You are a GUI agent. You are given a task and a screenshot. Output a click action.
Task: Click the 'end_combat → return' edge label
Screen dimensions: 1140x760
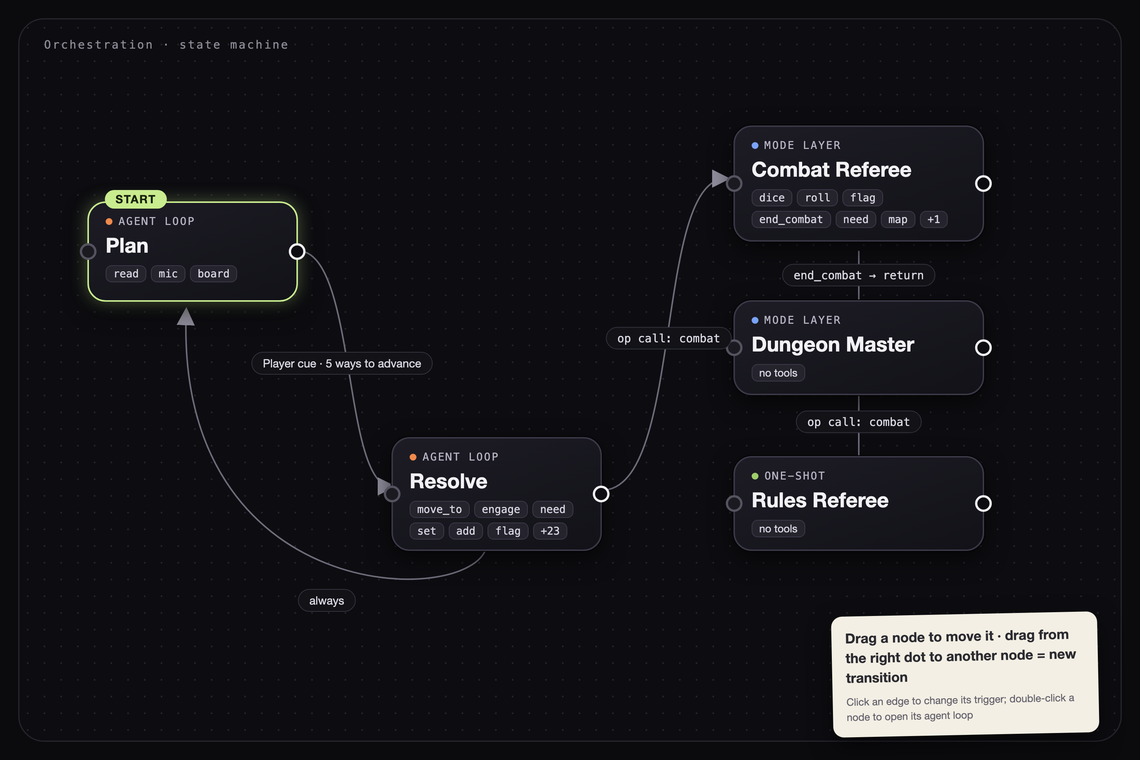pos(858,275)
